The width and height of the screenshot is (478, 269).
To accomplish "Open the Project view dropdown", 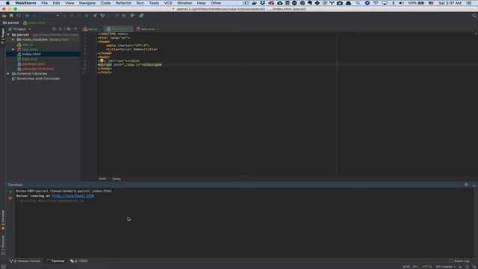I will [x=20, y=29].
